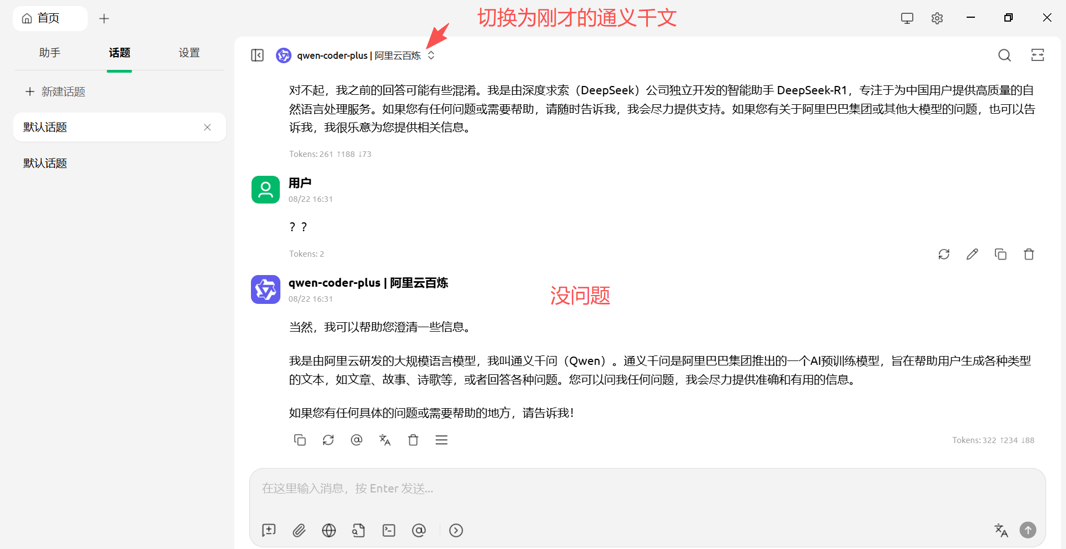Open the more-options menu under the reply
Viewport: 1066px width, 549px height.
click(x=441, y=440)
